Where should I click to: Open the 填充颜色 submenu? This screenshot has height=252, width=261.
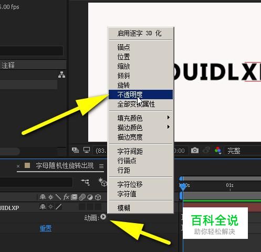[141, 118]
